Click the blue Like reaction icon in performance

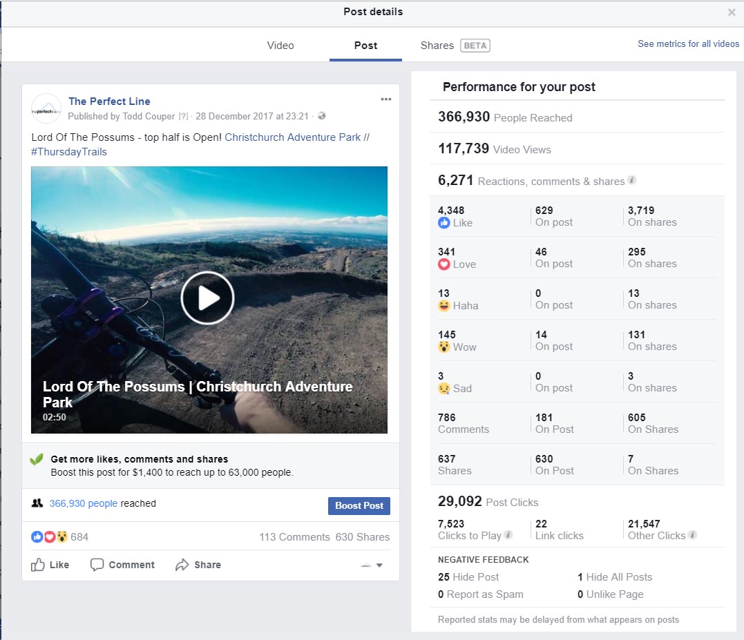443,223
